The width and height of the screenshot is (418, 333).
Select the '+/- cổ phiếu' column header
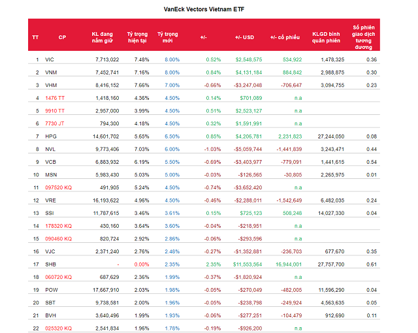point(285,37)
